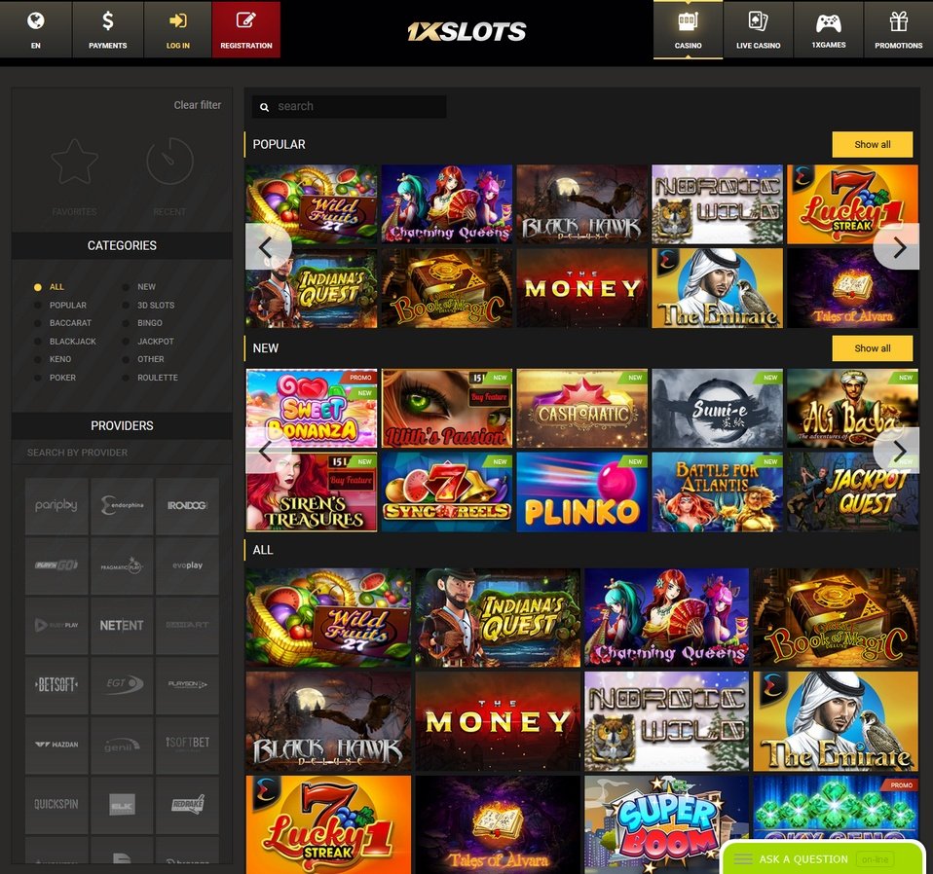Image resolution: width=933 pixels, height=874 pixels.
Task: Click the Clear filter link
Action: coord(197,105)
